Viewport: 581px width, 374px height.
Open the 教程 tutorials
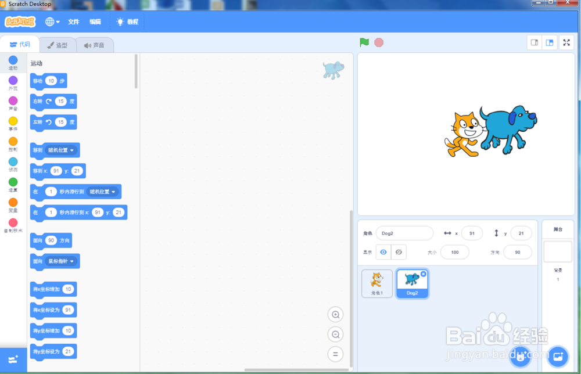(127, 22)
